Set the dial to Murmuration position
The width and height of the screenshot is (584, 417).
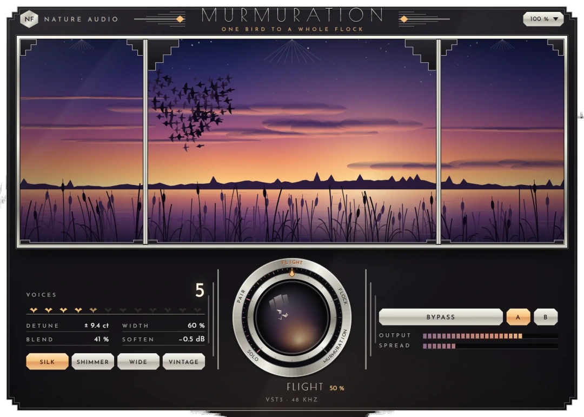(x=335, y=346)
